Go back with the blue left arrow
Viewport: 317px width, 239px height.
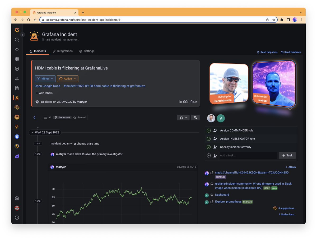pyautogui.click(x=35, y=118)
